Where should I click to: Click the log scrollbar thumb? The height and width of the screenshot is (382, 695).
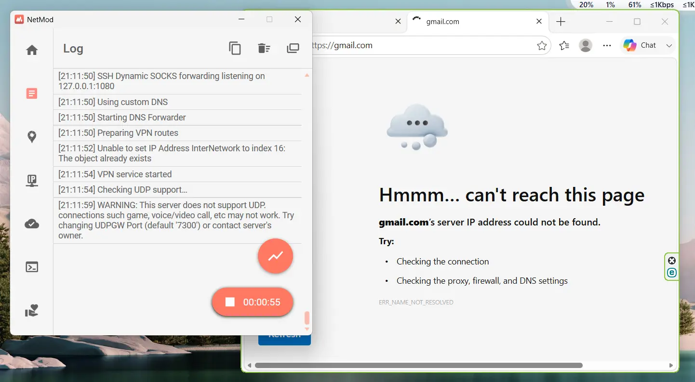tap(307, 318)
